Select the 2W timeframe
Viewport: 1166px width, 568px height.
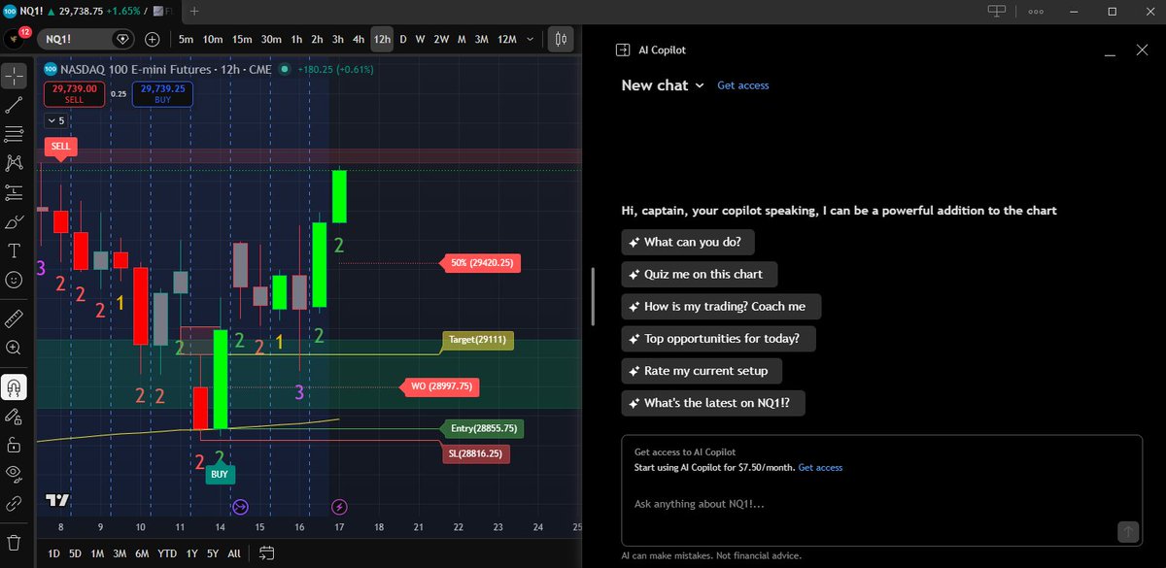pos(441,40)
